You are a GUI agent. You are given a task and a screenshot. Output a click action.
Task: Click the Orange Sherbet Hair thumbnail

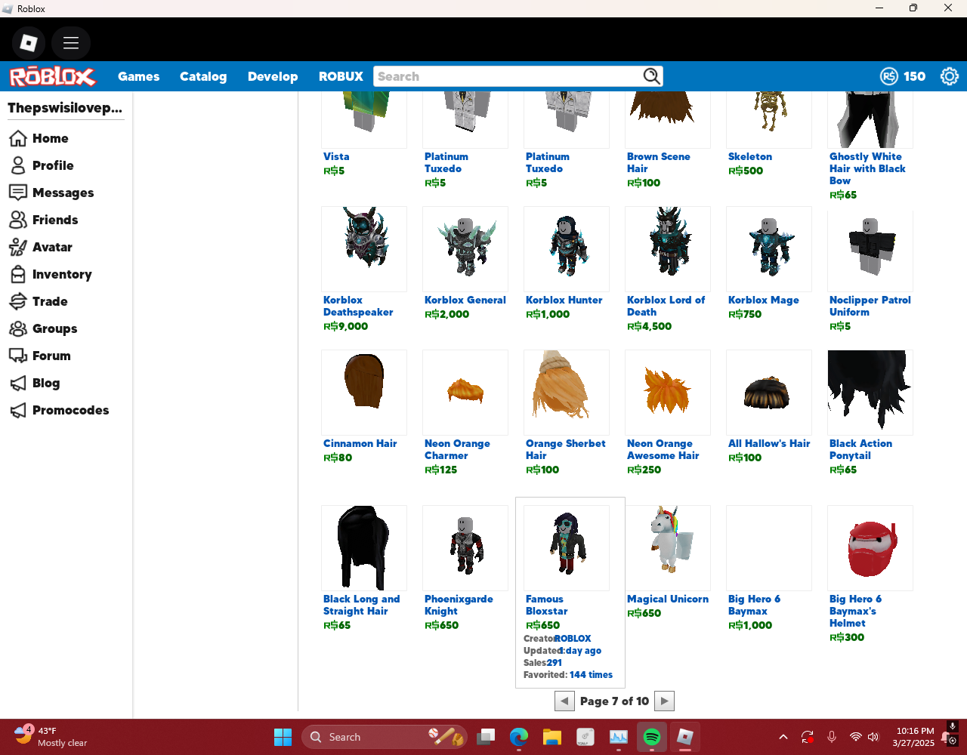(x=567, y=393)
